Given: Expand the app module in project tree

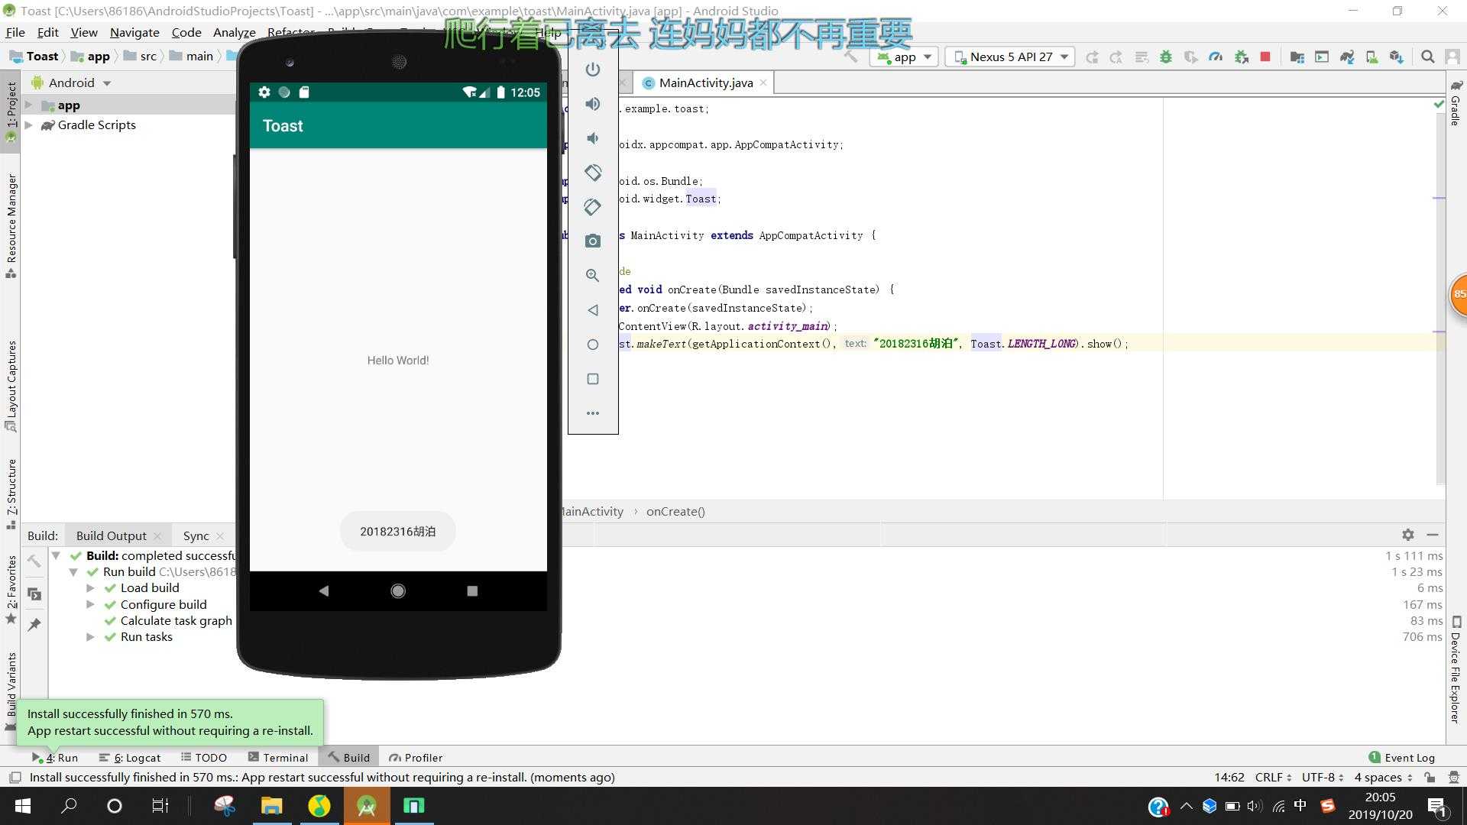Looking at the screenshot, I should point(28,105).
